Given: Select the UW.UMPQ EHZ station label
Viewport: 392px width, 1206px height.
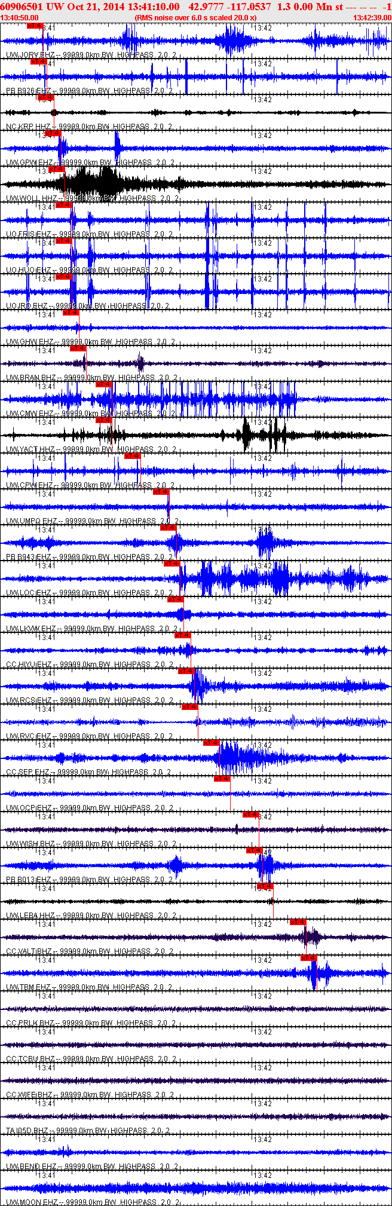Looking at the screenshot, I should tap(31, 521).
